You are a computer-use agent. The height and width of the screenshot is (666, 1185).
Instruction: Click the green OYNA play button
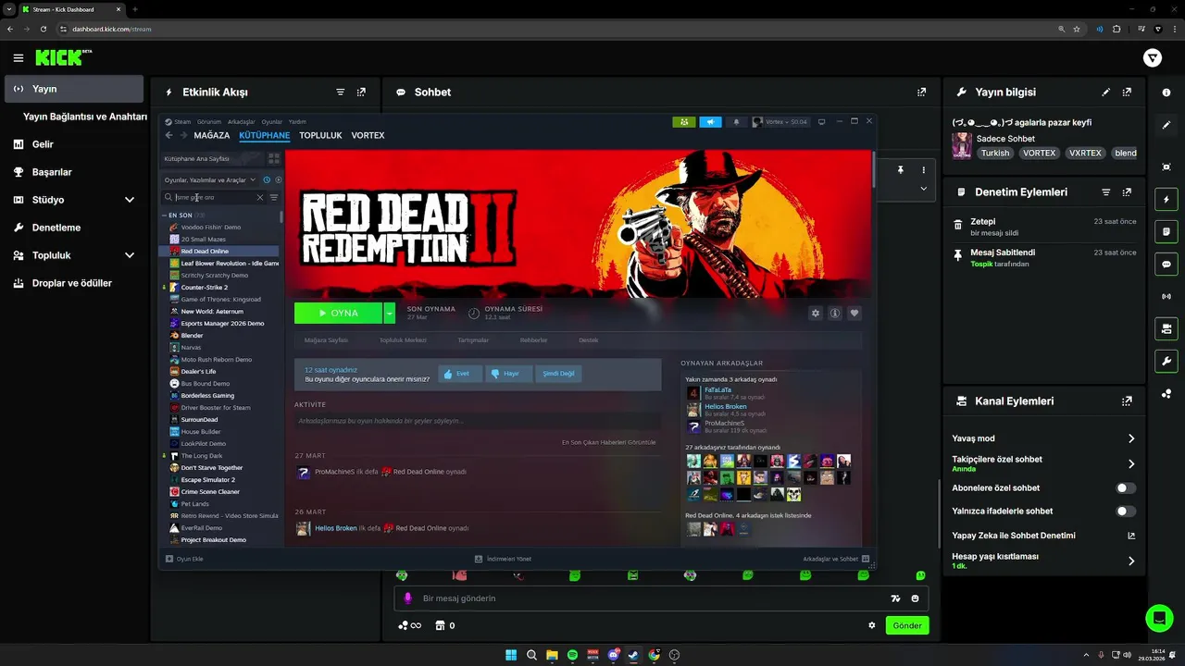(x=338, y=314)
